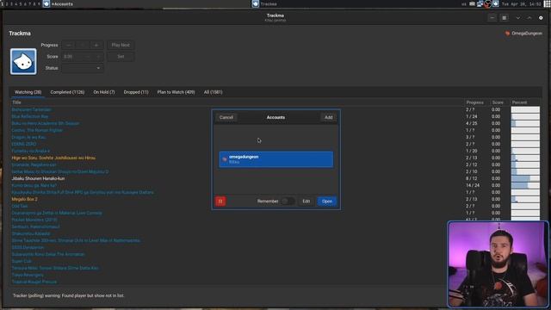This screenshot has height=310, width=551.
Task: Switch to the All (1581) tab
Action: pos(213,92)
